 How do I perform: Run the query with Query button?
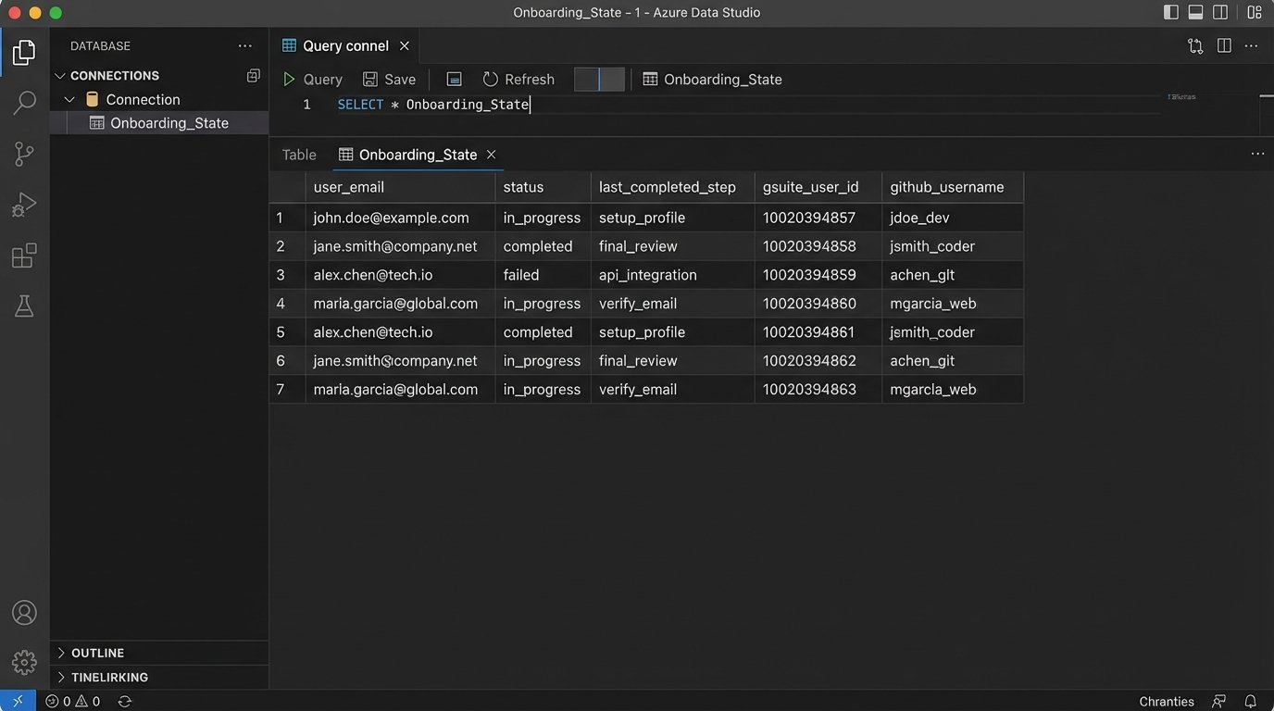point(313,80)
